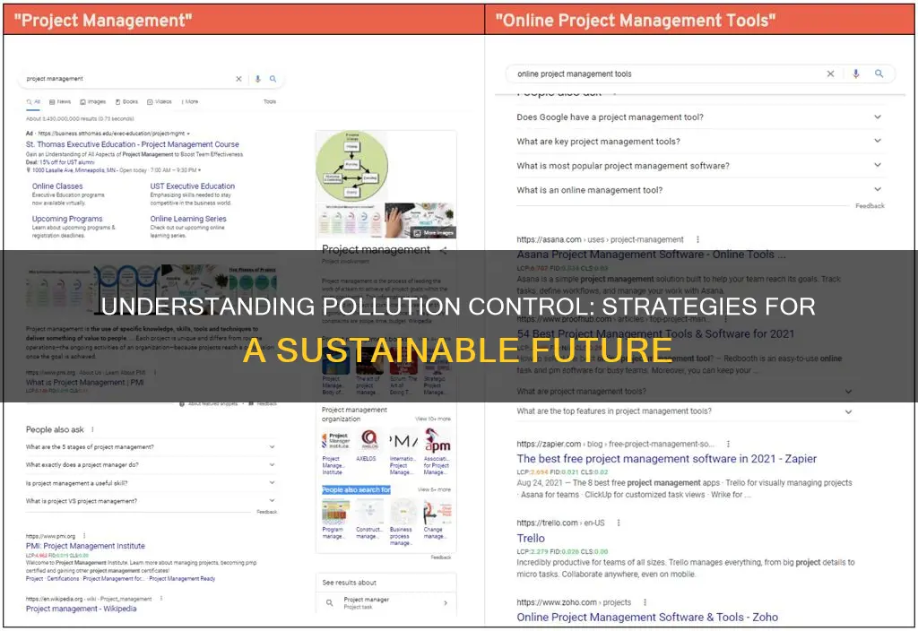This screenshot has height=631, width=918.
Task: Open 'Online Project Management Software & Tools - Zoho' result
Action: point(647,617)
